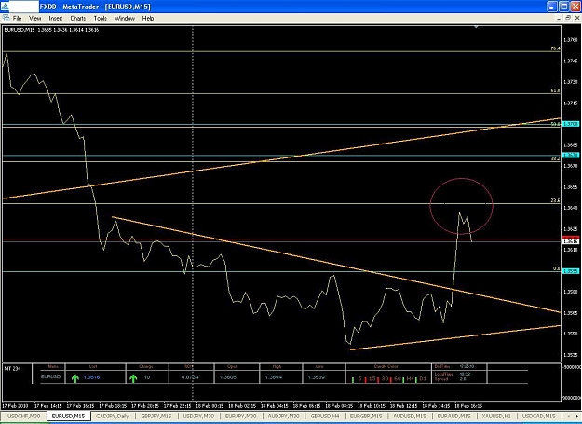Switch to the AUDJPY,M30 chart tab

pos(283,417)
